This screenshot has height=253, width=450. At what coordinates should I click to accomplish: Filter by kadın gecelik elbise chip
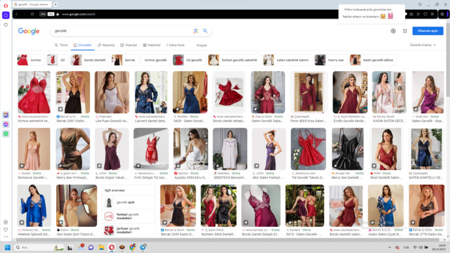(373, 60)
